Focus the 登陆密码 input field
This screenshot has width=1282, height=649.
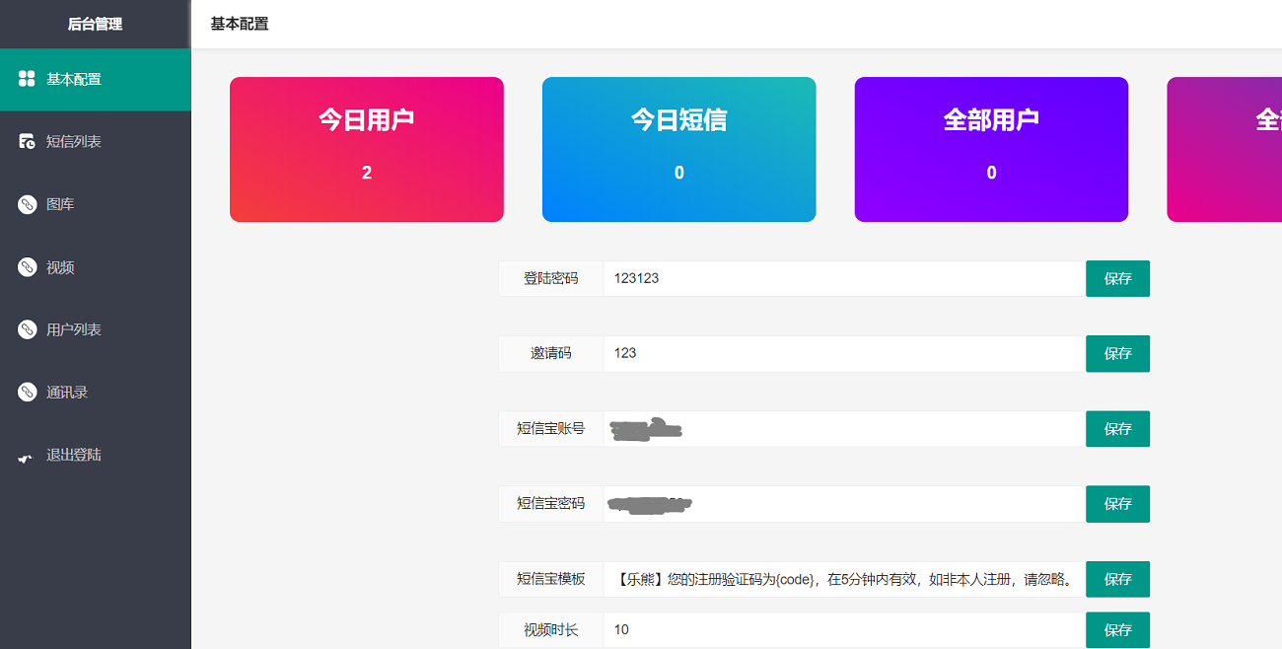coord(843,279)
